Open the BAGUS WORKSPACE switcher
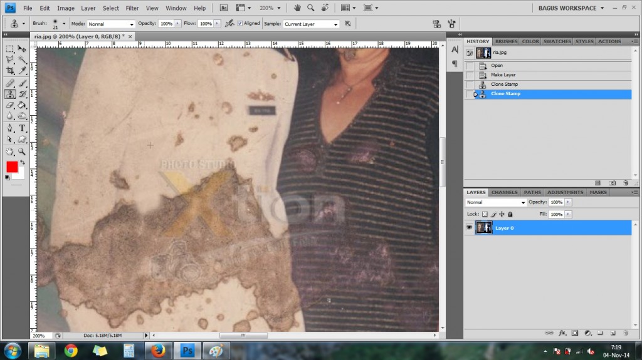 pyautogui.click(x=571, y=8)
